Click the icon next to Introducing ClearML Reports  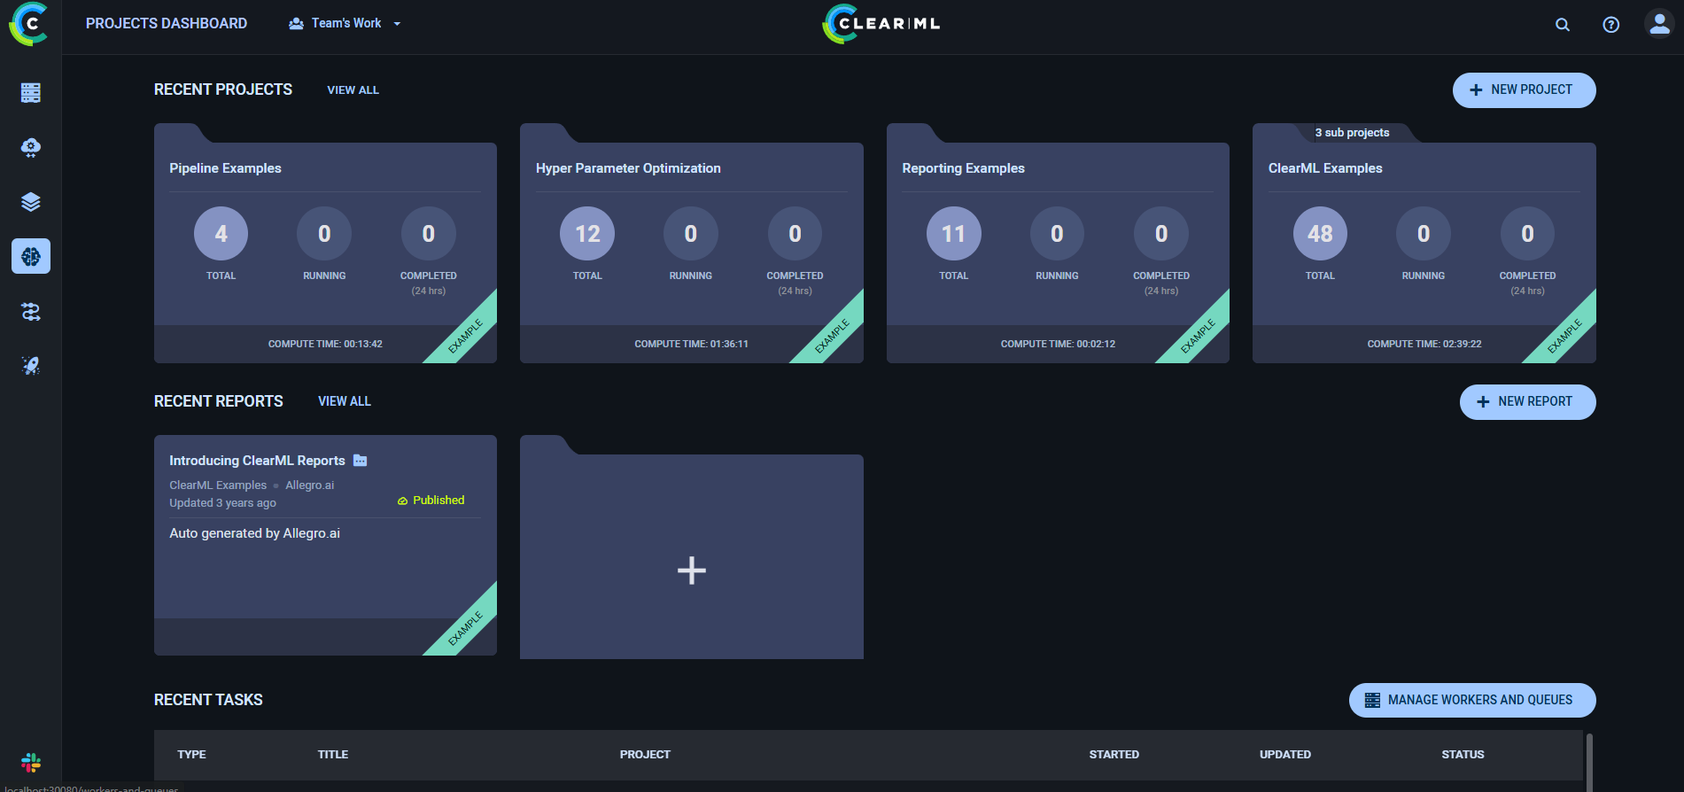click(360, 461)
